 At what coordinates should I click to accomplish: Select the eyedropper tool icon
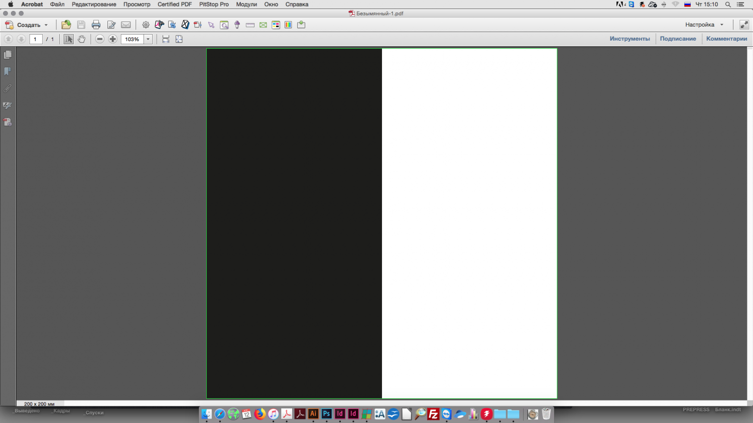point(237,25)
